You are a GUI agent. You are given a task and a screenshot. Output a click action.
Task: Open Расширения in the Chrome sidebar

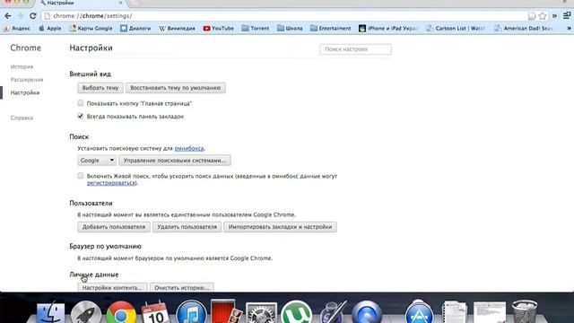coord(27,80)
